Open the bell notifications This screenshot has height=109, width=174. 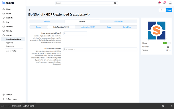(x=164, y=3)
